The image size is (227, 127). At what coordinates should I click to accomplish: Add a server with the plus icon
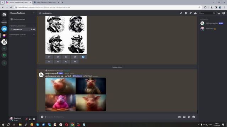(4, 49)
